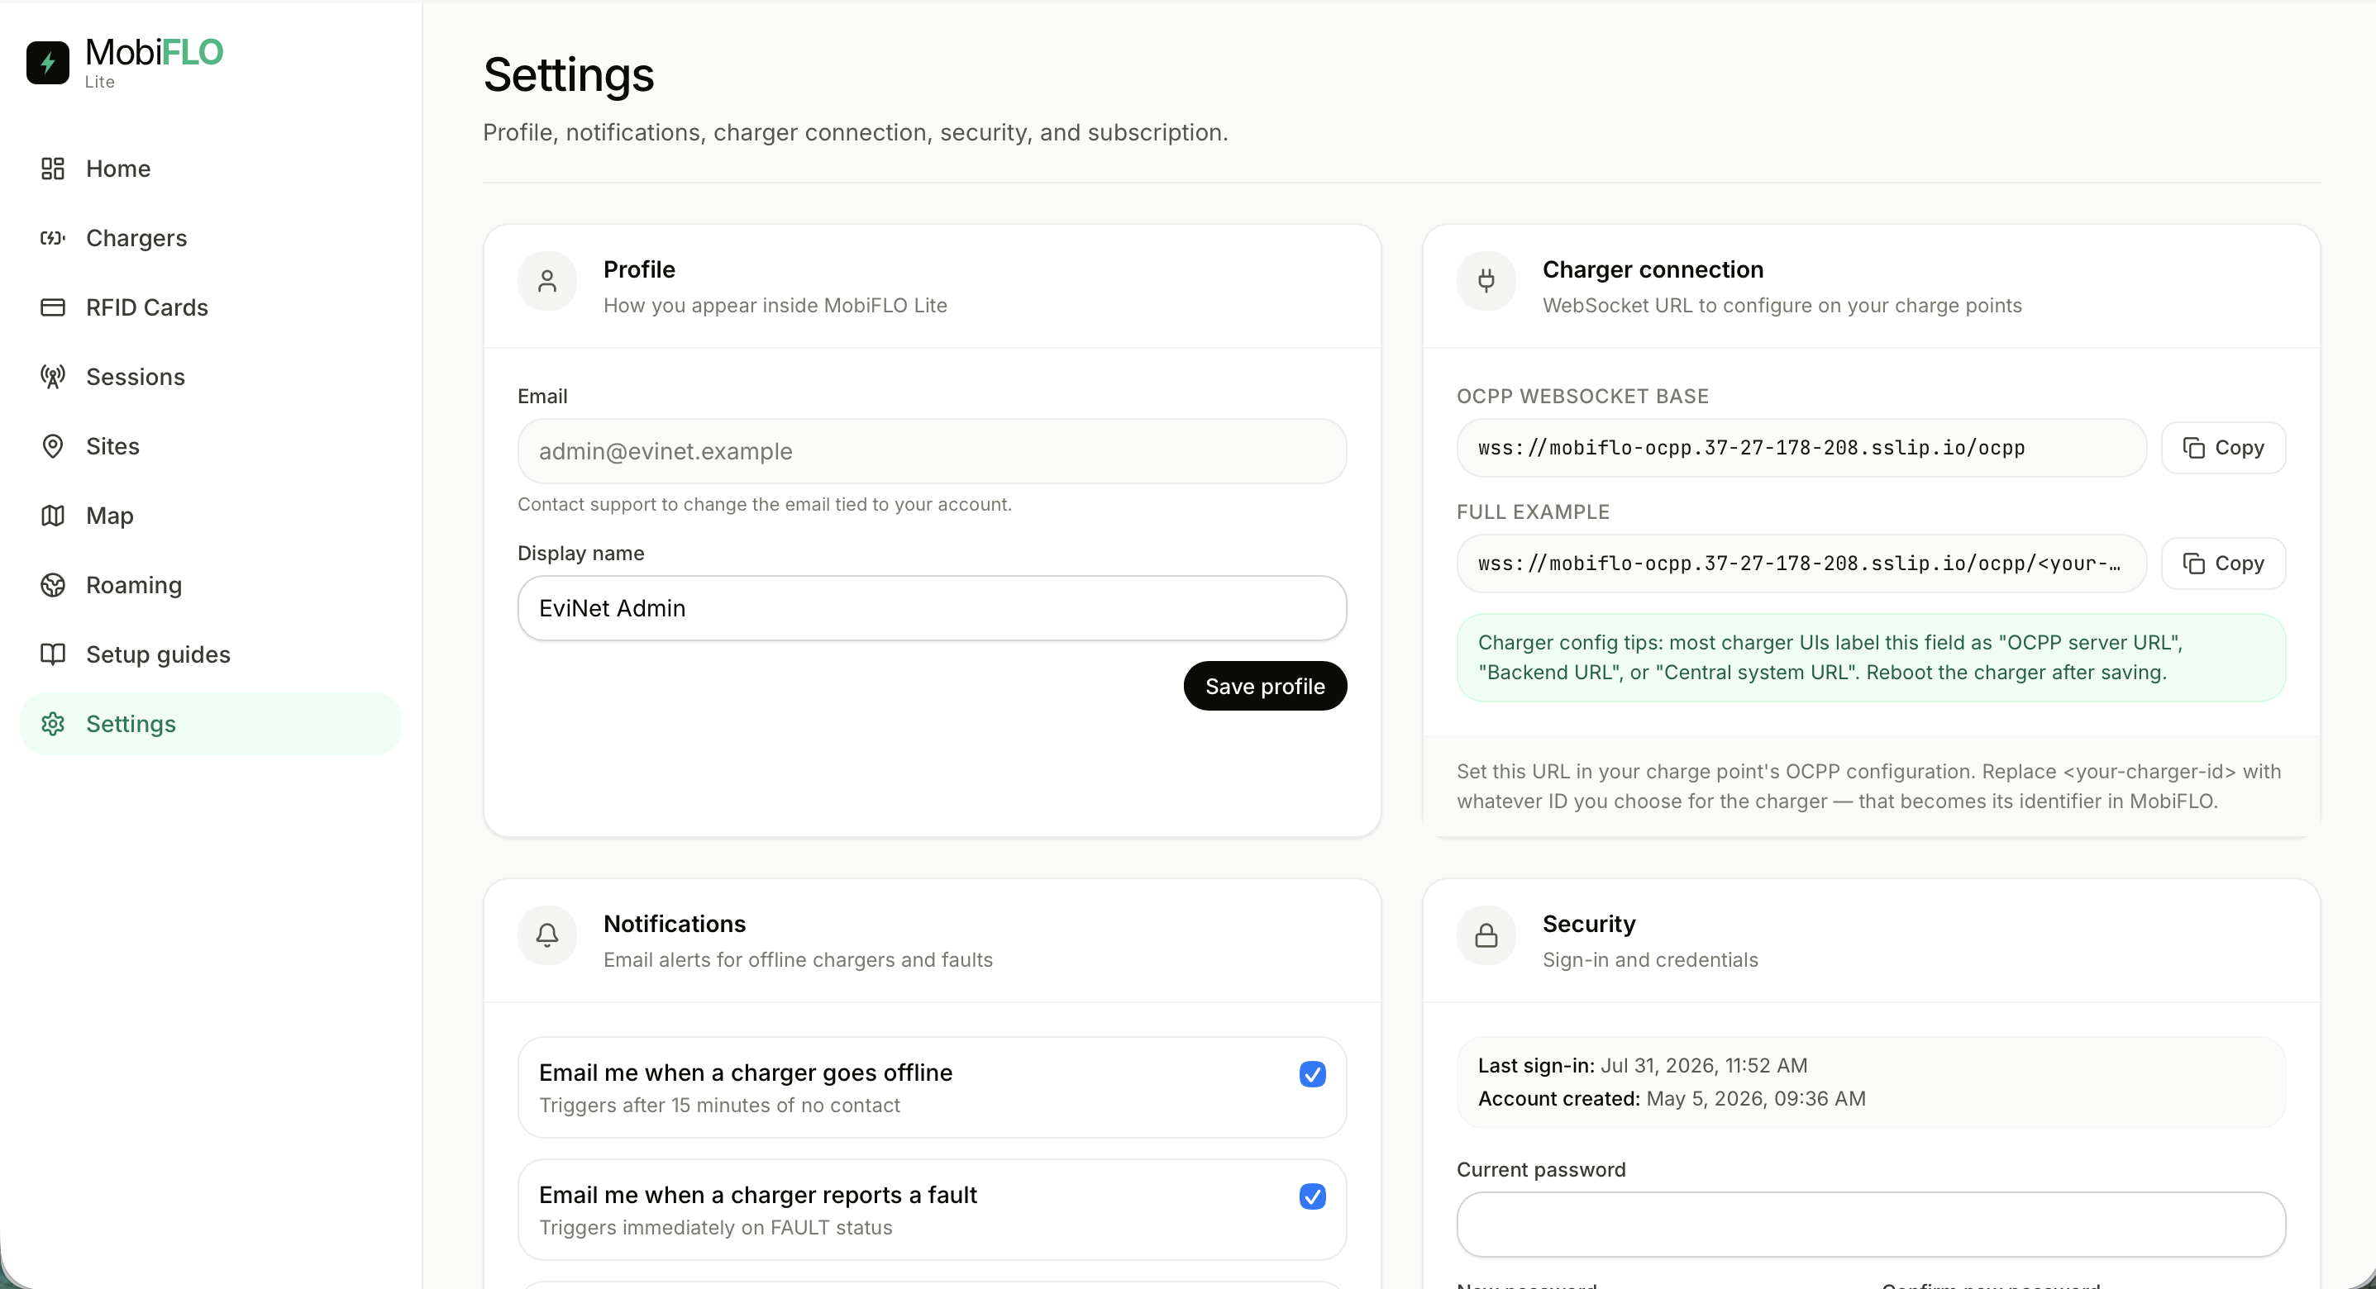Navigate to Sessions
2376x1289 pixels.
click(210, 377)
